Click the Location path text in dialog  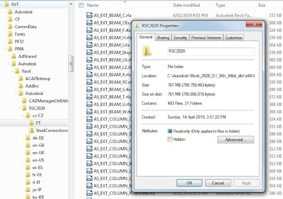211,75
